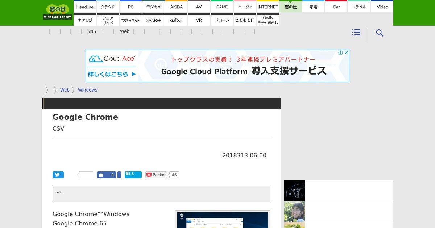
Task: Click the SNS category link
Action: [x=92, y=31]
